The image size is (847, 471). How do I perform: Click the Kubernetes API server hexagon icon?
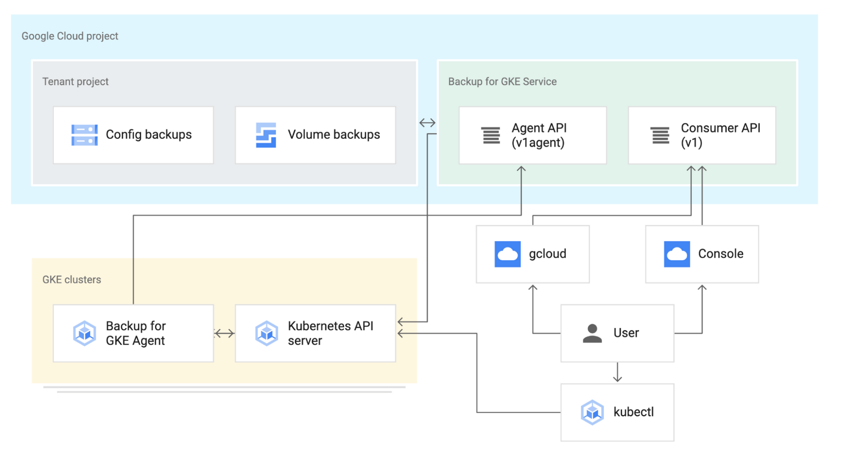click(266, 333)
